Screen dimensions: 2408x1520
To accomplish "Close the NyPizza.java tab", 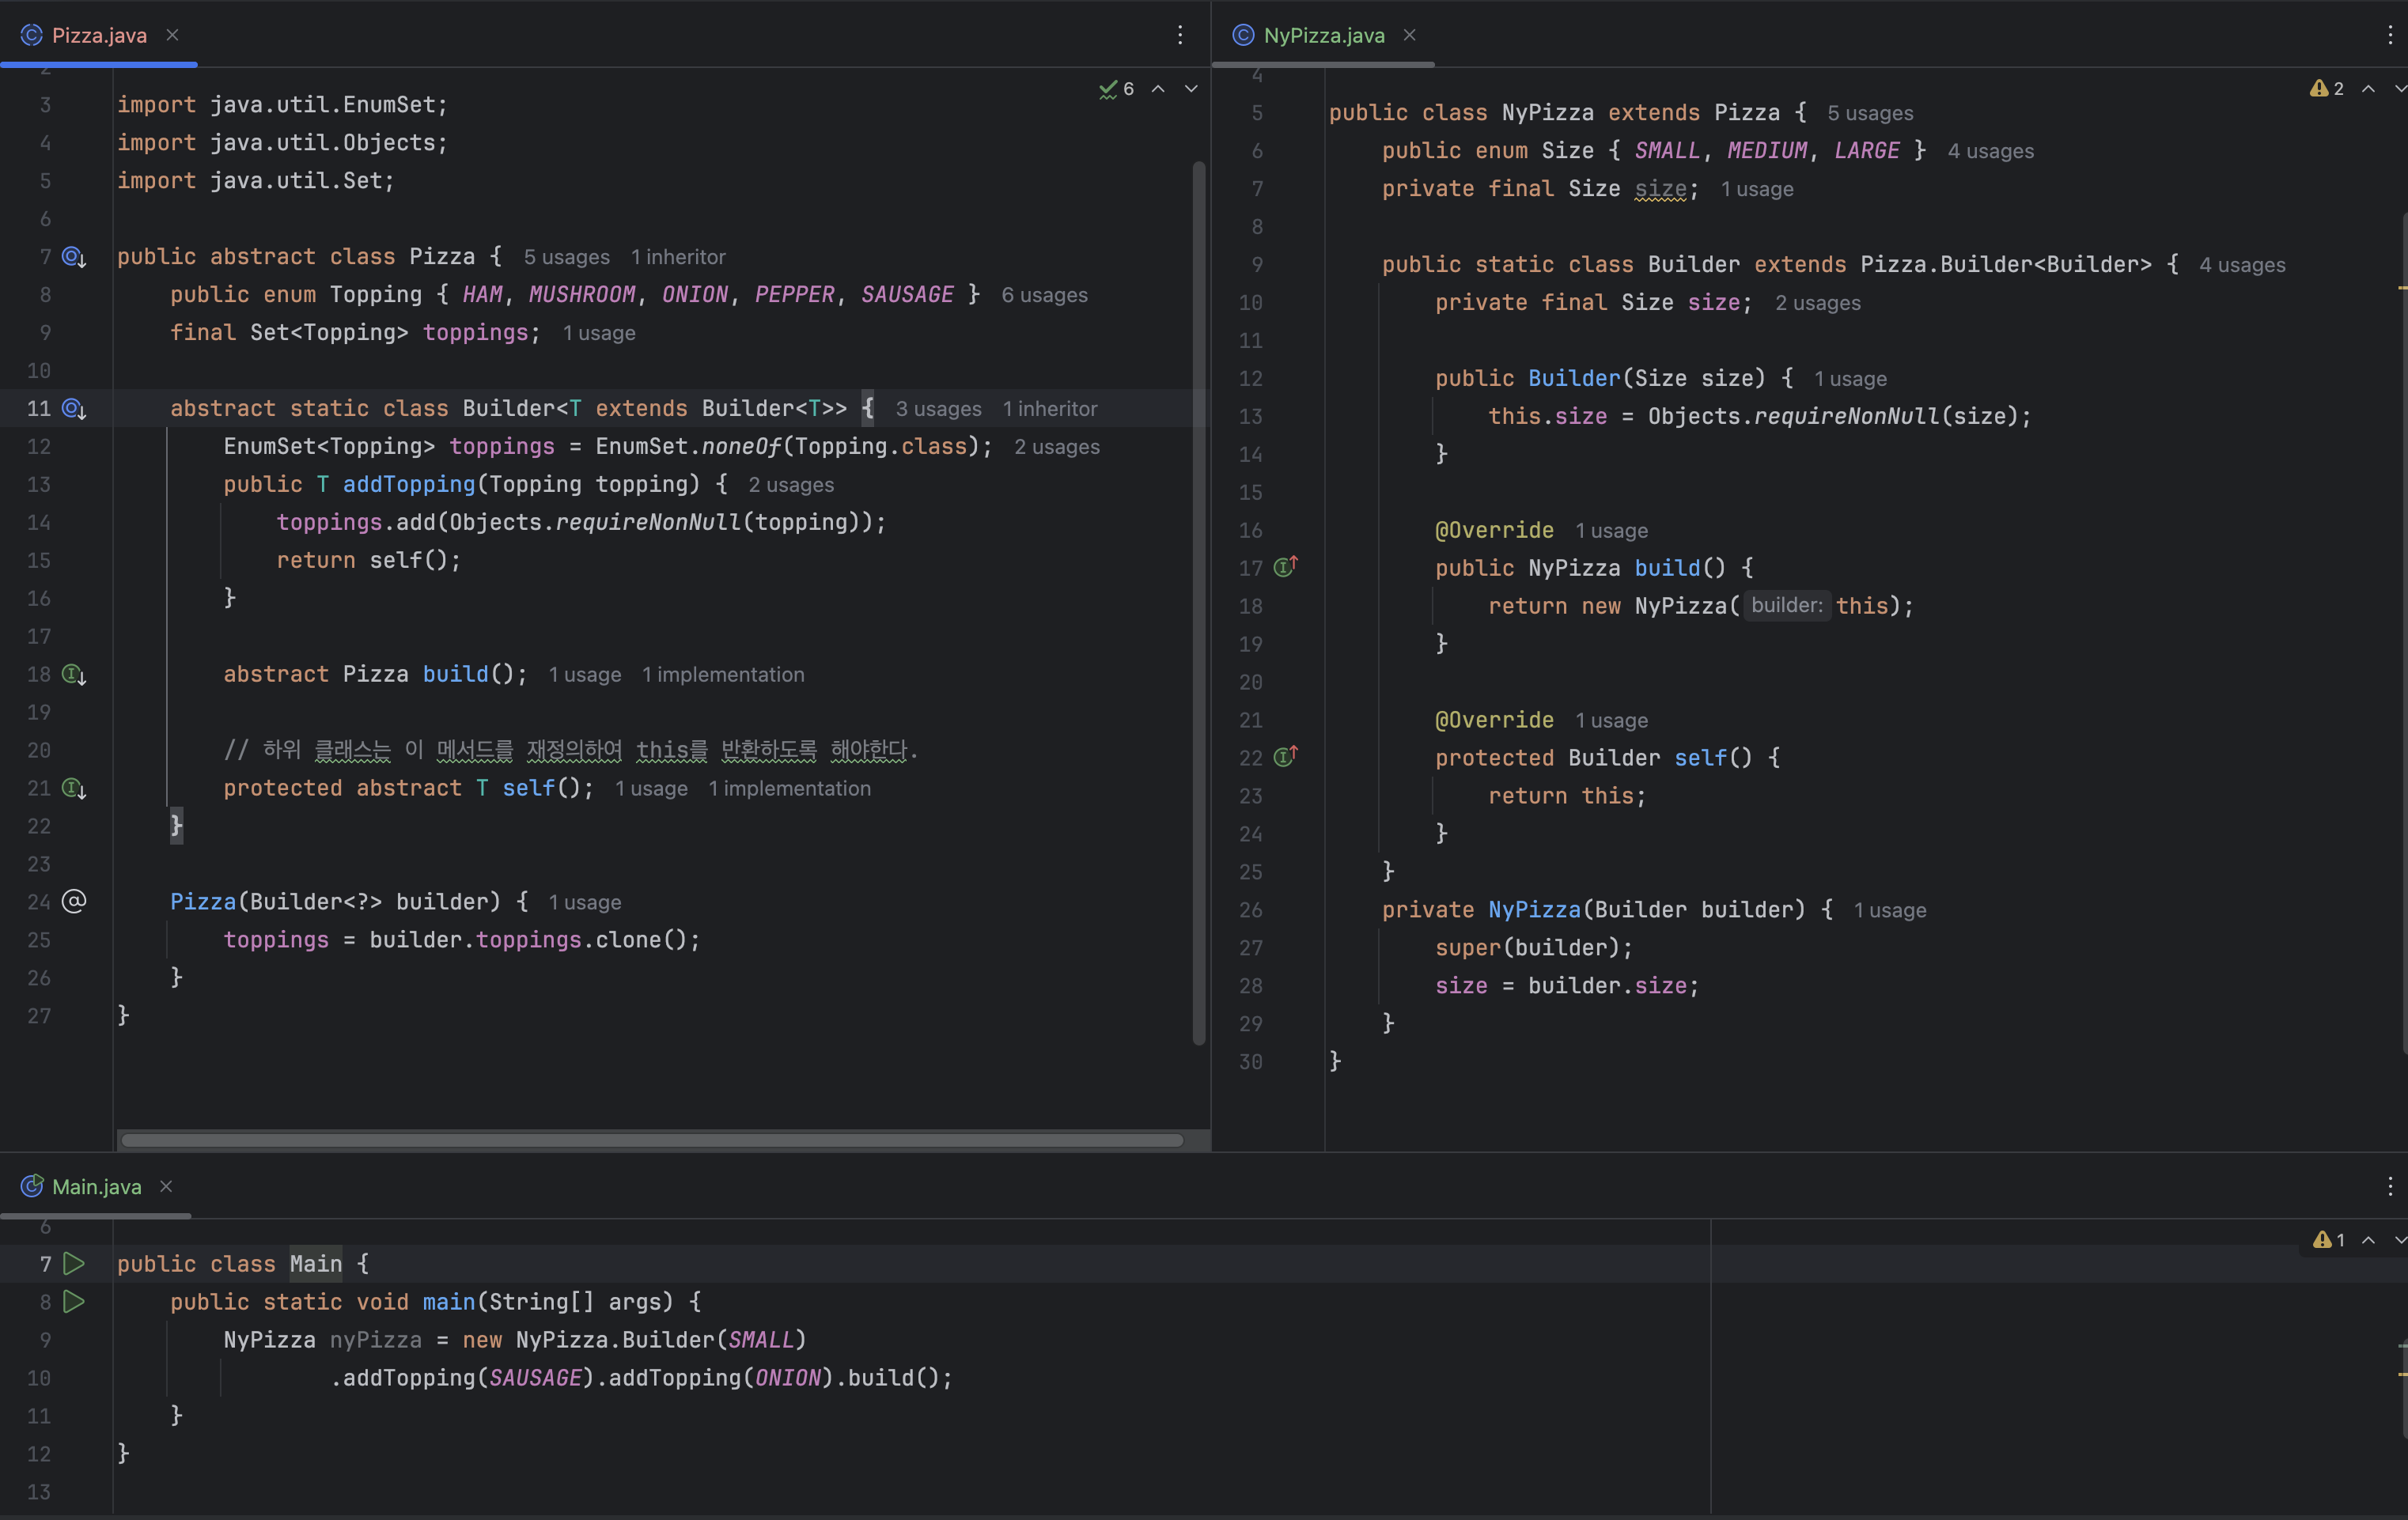I will point(1409,35).
